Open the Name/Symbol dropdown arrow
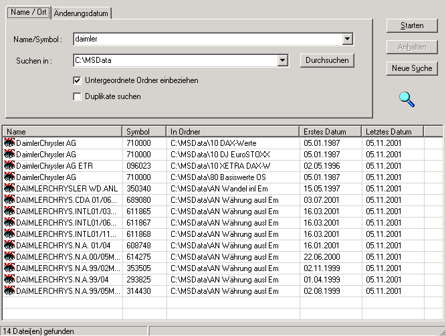446x336 pixels. (x=347, y=39)
